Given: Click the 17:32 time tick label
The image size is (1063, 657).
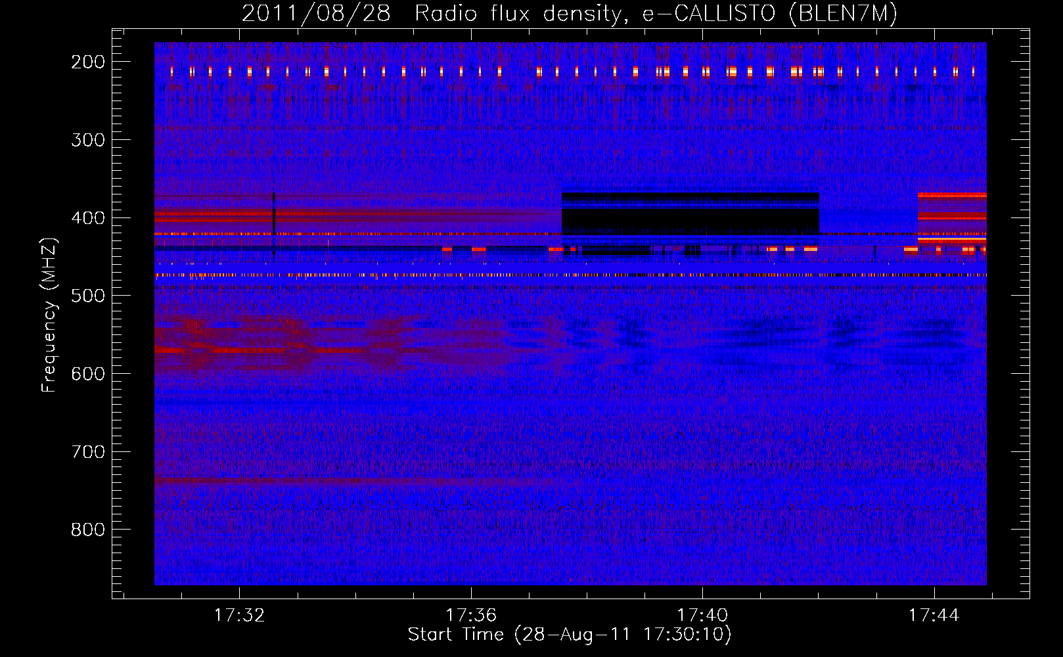Looking at the screenshot, I should point(239,616).
